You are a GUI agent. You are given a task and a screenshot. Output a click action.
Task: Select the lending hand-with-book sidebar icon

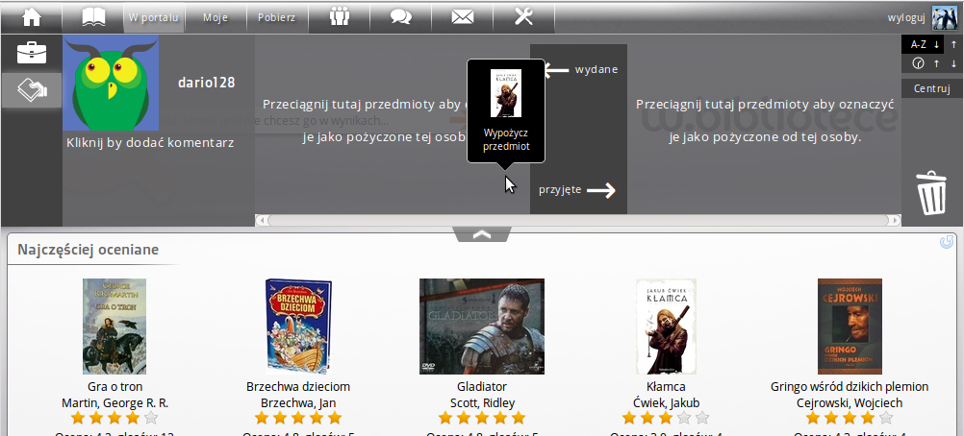coord(31,90)
